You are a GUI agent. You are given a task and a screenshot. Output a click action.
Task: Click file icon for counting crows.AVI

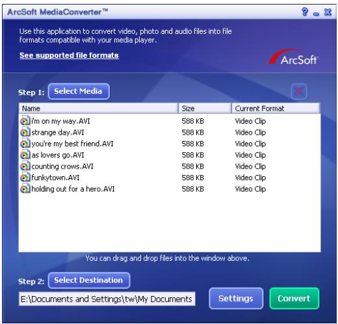[25, 166]
